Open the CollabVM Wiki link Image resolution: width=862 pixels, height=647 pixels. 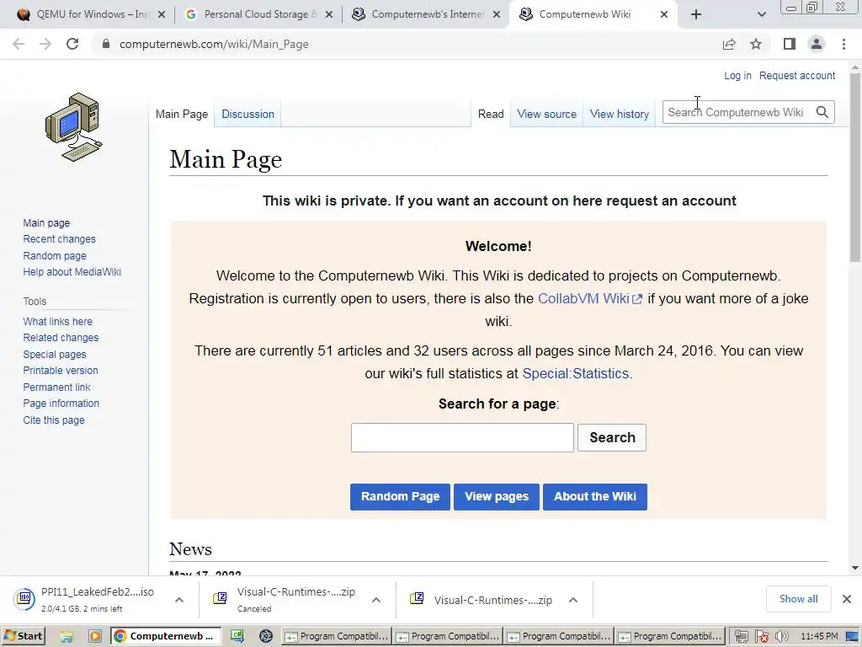(x=590, y=299)
